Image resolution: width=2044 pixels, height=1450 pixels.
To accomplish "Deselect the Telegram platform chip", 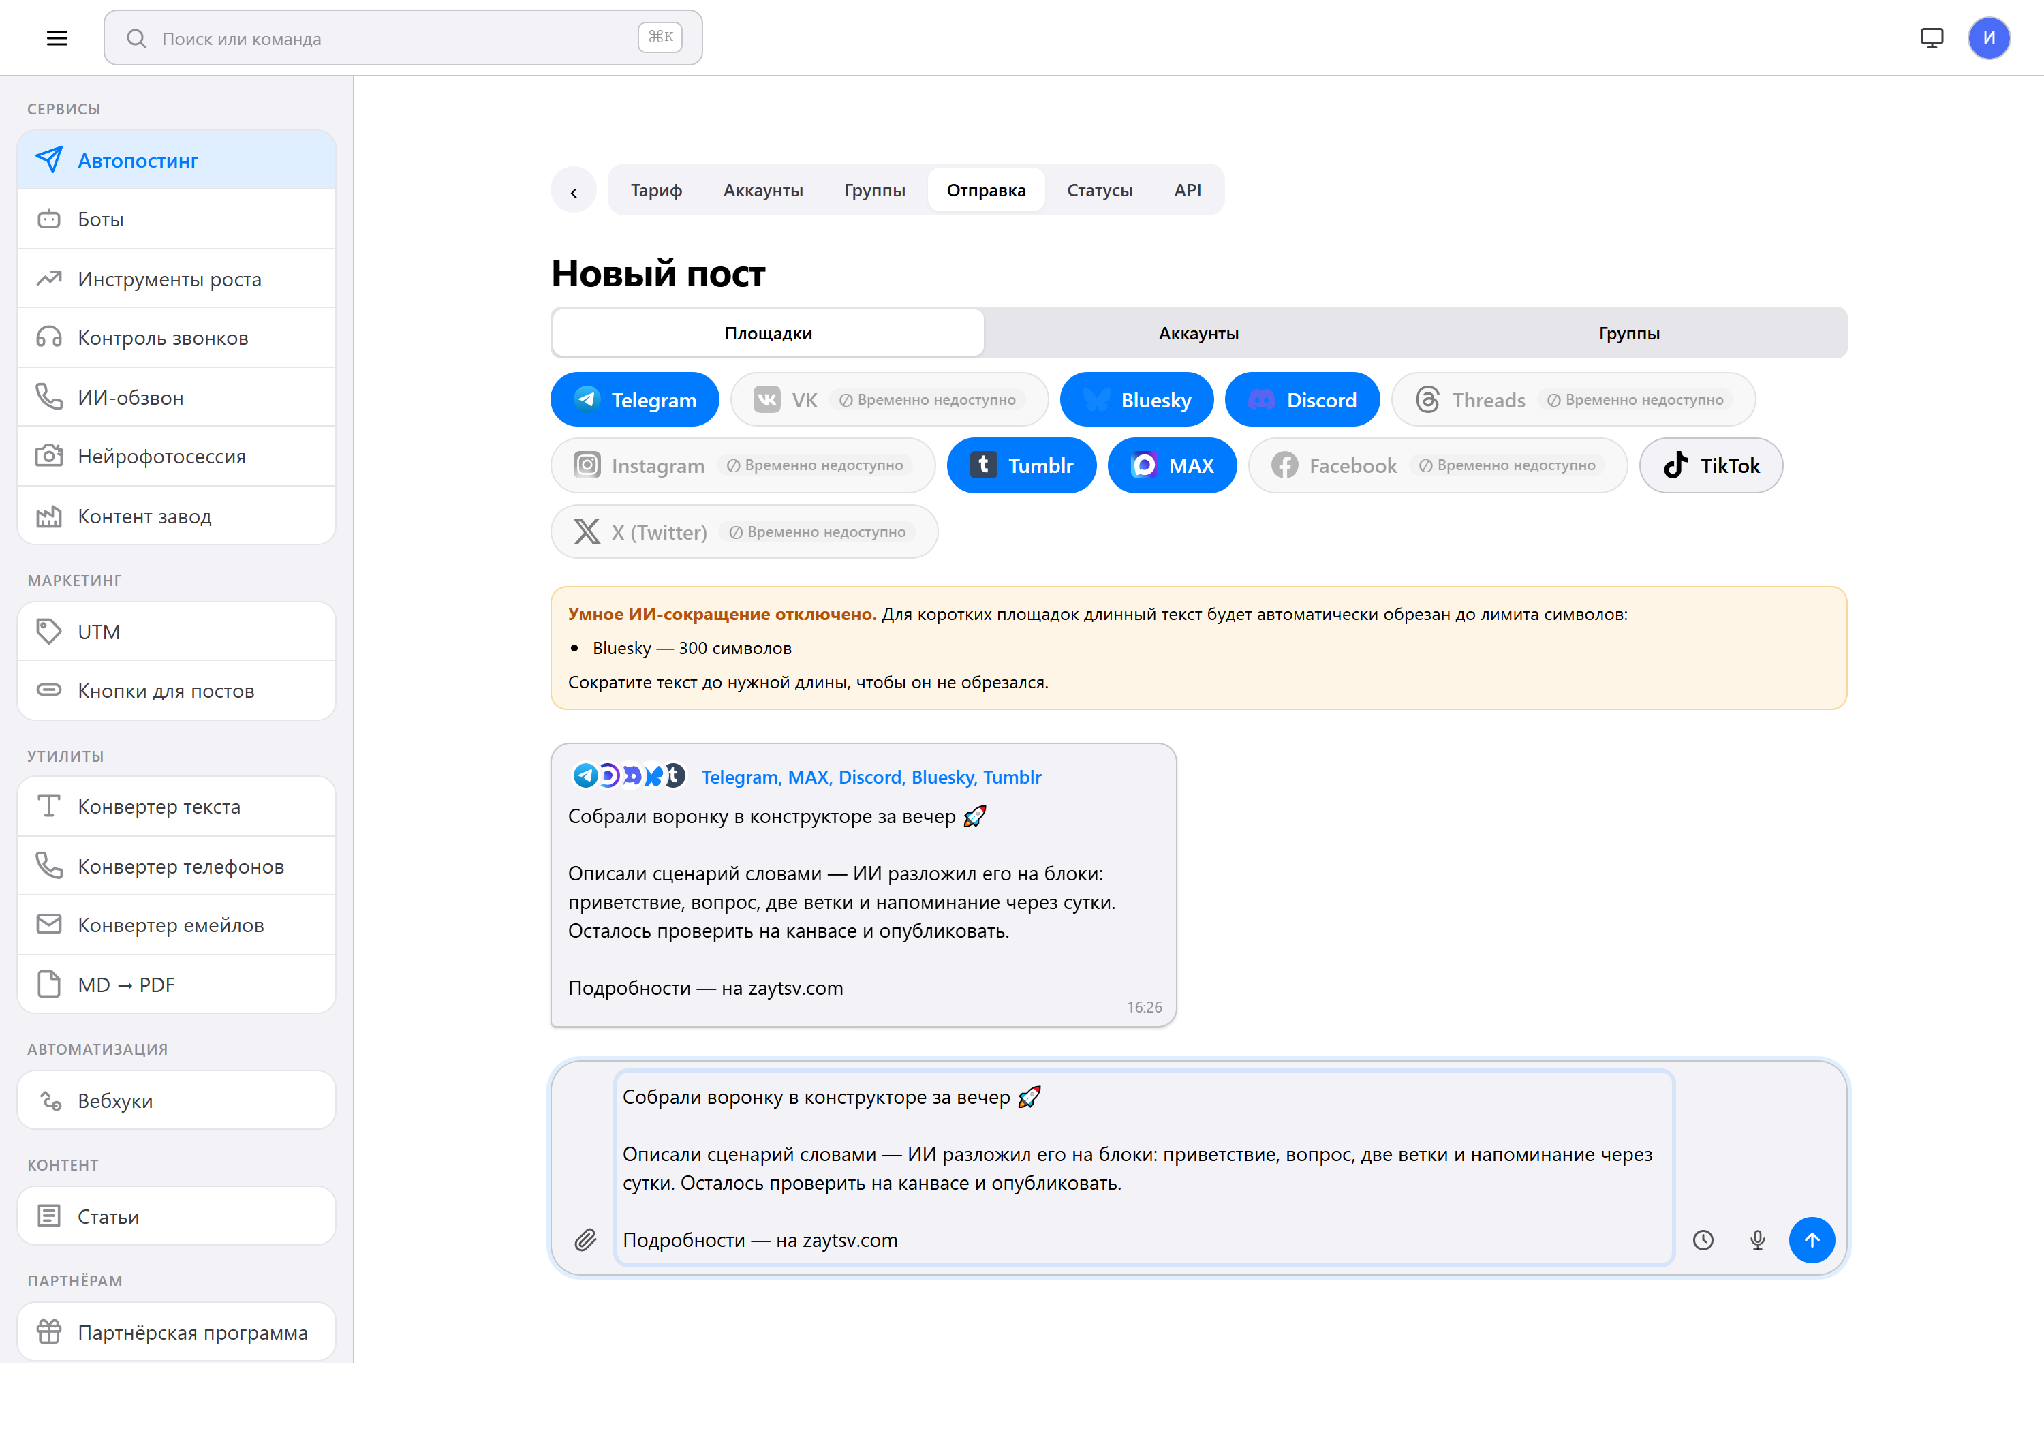I will pyautogui.click(x=634, y=400).
